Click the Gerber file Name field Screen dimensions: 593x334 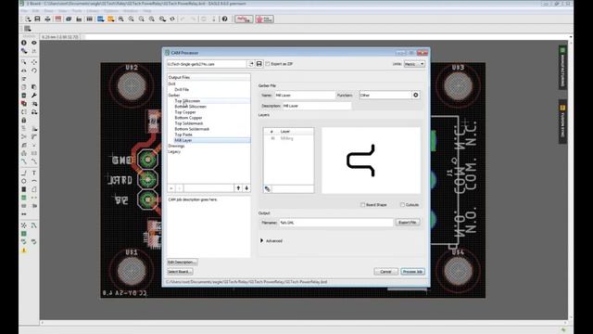(x=305, y=95)
